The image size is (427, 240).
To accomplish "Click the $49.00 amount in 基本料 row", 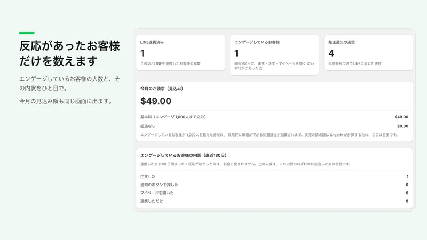I will 401,117.
